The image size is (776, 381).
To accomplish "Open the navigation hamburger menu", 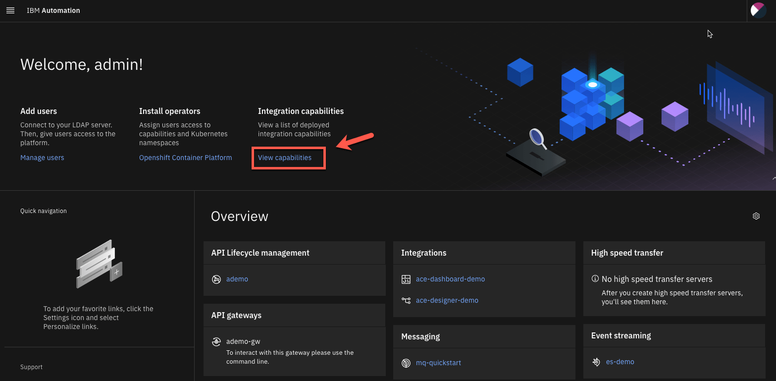I will [10, 10].
